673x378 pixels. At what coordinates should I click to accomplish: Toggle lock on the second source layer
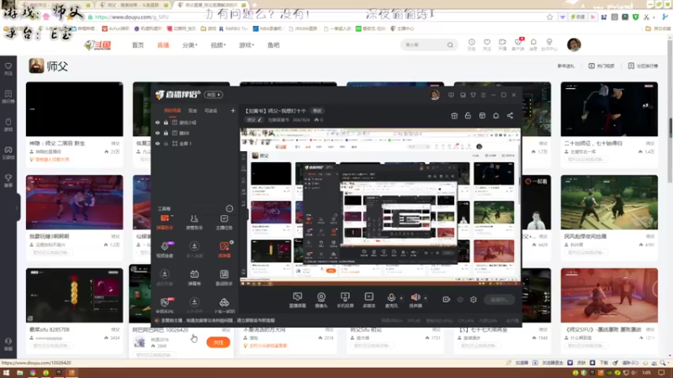tap(166, 133)
